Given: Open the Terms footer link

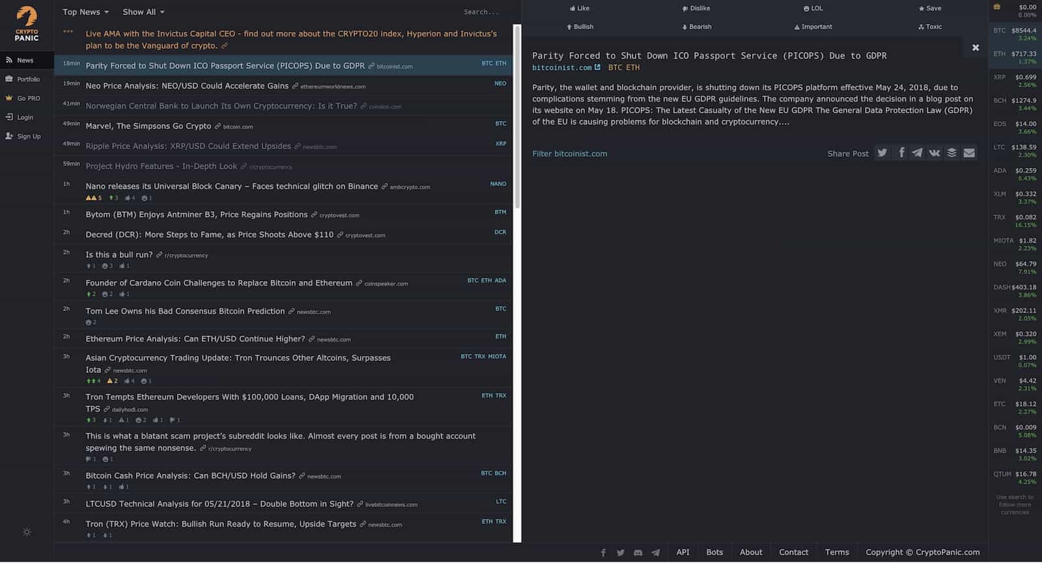Looking at the screenshot, I should 837,552.
